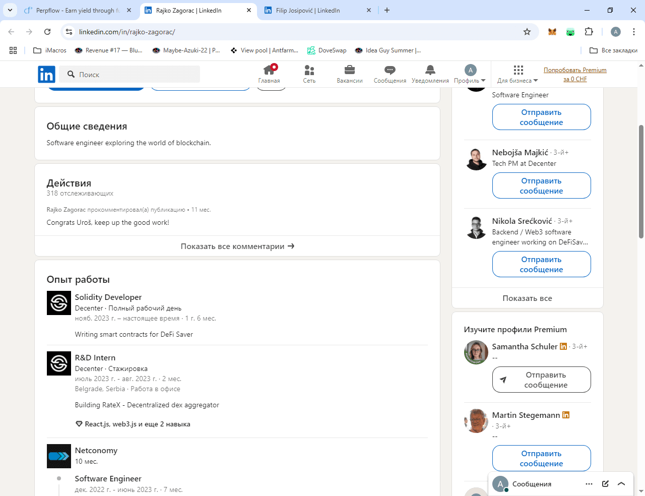Click the 318 отслеживающих followers text
The height and width of the screenshot is (496, 645).
(x=80, y=194)
